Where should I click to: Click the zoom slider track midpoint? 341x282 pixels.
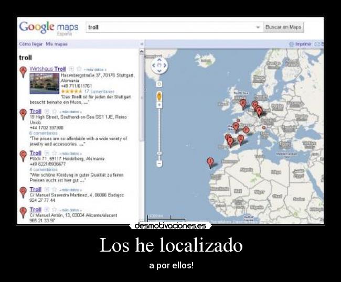pos(159,134)
